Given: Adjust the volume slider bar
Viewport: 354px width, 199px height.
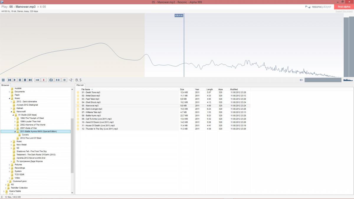Looking at the screenshot, I should tap(323, 80).
